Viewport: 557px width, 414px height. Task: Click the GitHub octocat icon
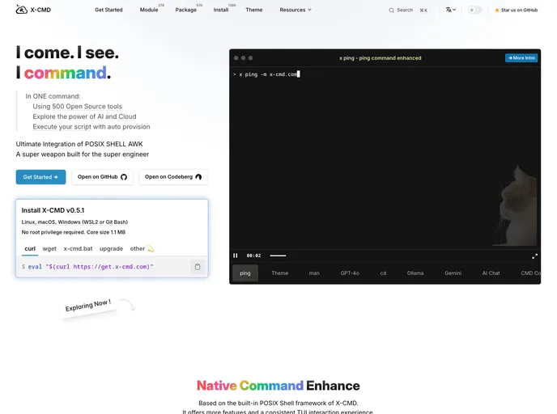point(124,177)
